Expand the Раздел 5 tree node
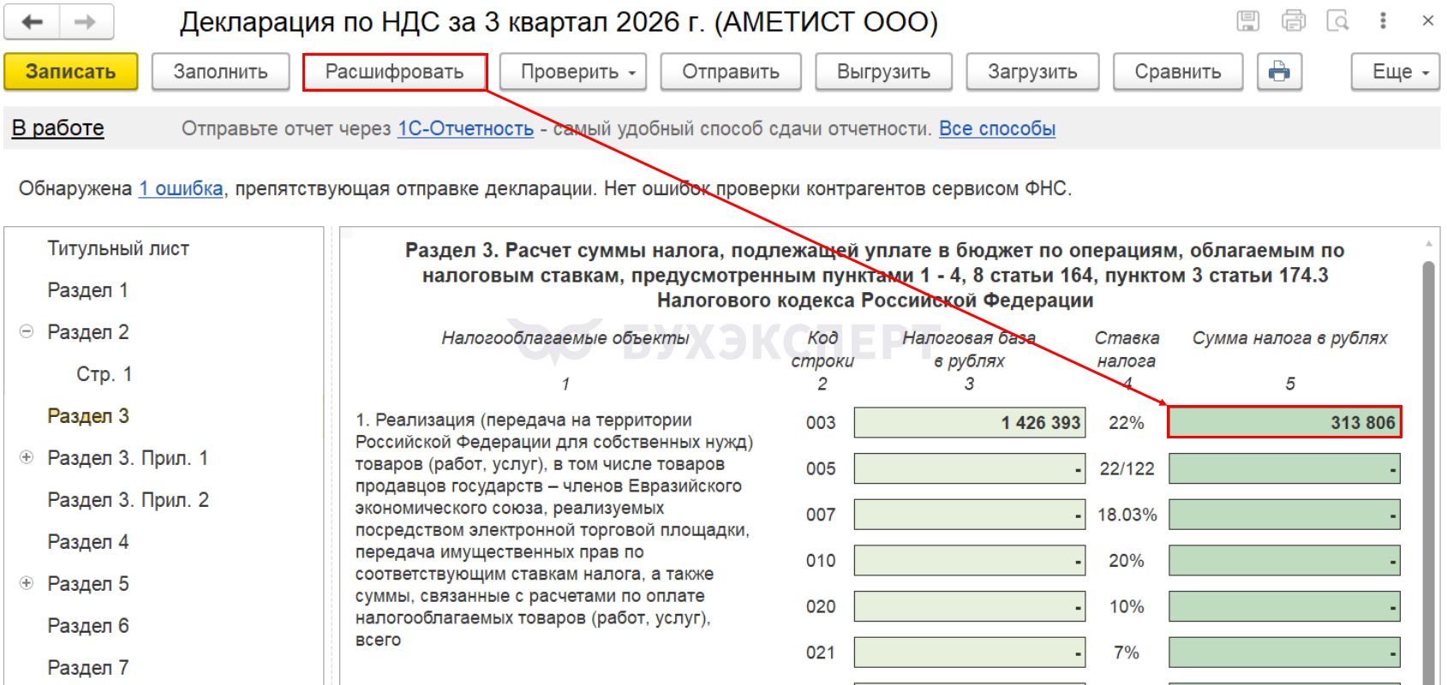1447x685 pixels. (27, 583)
